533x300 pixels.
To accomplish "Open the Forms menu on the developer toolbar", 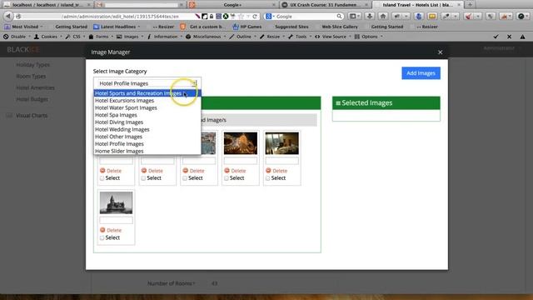I will tap(101, 37).
